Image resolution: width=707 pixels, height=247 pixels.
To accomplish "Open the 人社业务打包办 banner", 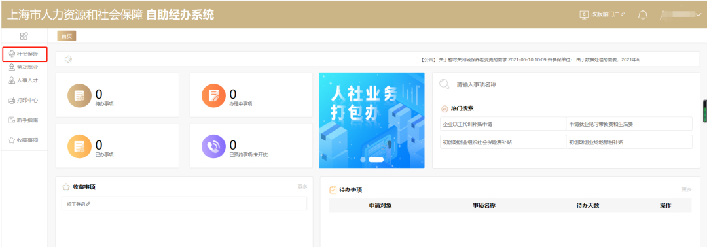I will pyautogui.click(x=372, y=120).
